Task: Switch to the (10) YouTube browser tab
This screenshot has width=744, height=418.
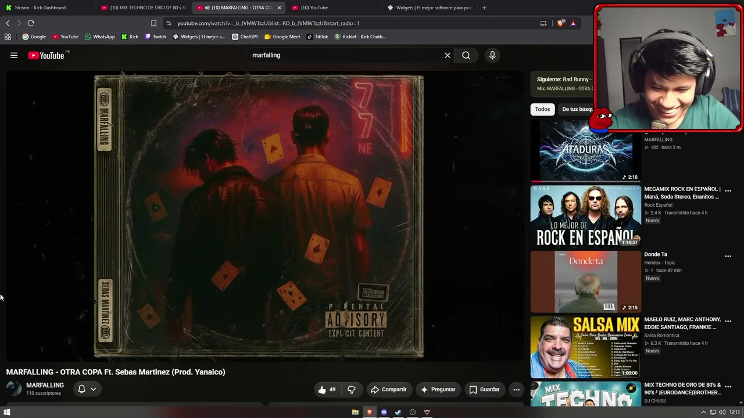Action: tap(332, 8)
